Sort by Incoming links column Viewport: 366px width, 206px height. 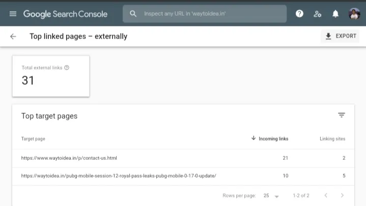coord(270,139)
